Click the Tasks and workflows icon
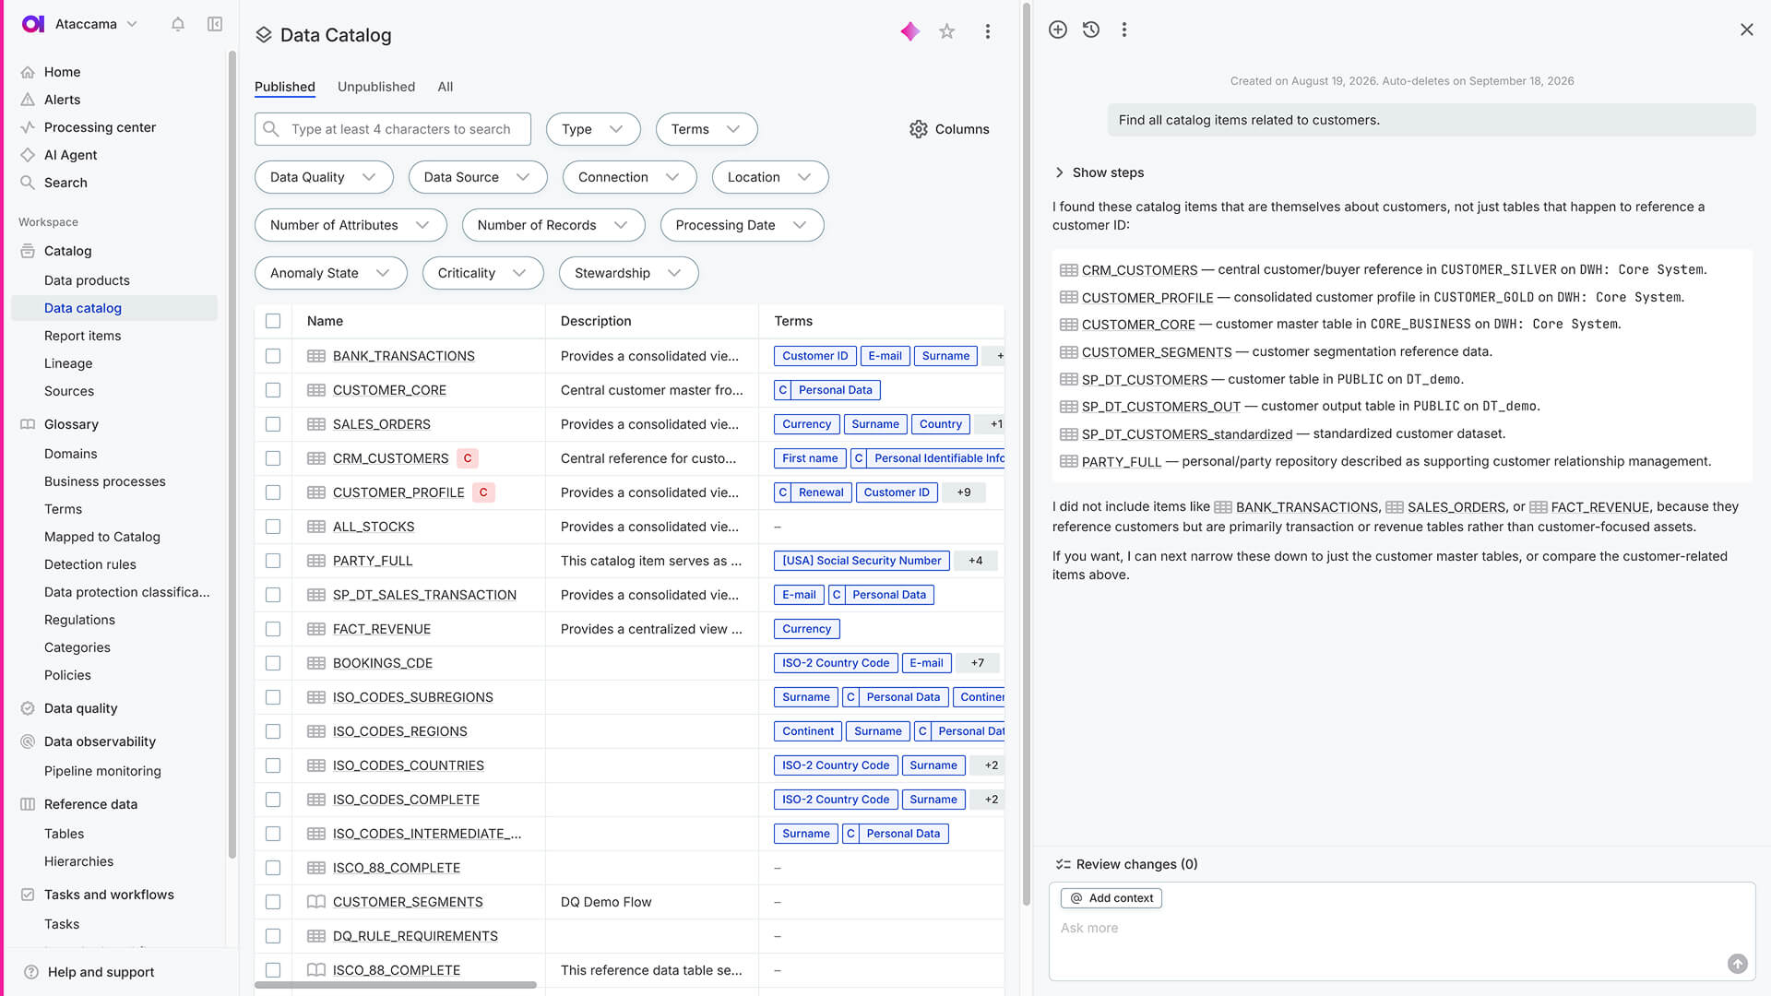Image resolution: width=1771 pixels, height=996 pixels. (x=28, y=895)
